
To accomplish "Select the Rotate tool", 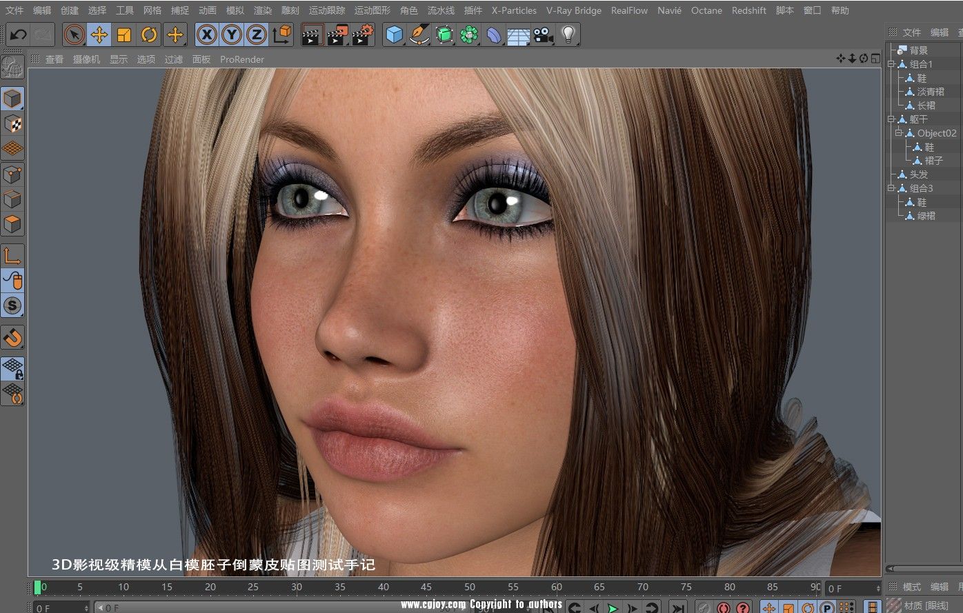I will click(x=149, y=34).
